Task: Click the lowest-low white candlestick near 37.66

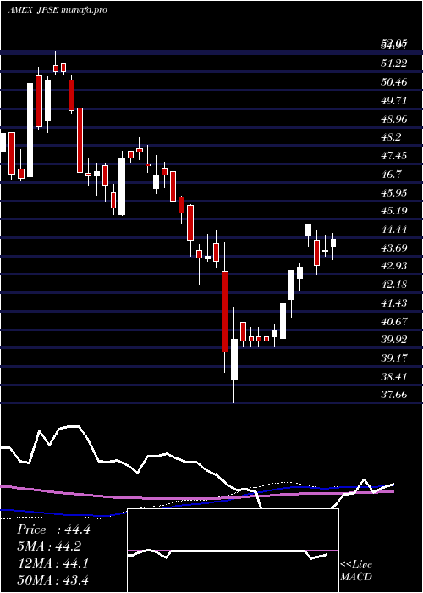Action: pyautogui.click(x=234, y=359)
